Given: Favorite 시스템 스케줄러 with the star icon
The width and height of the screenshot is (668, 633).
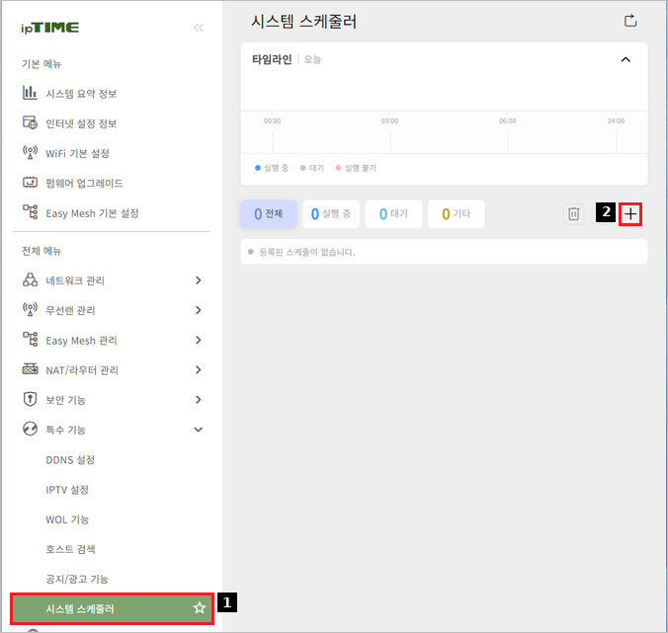Looking at the screenshot, I should pos(200,608).
